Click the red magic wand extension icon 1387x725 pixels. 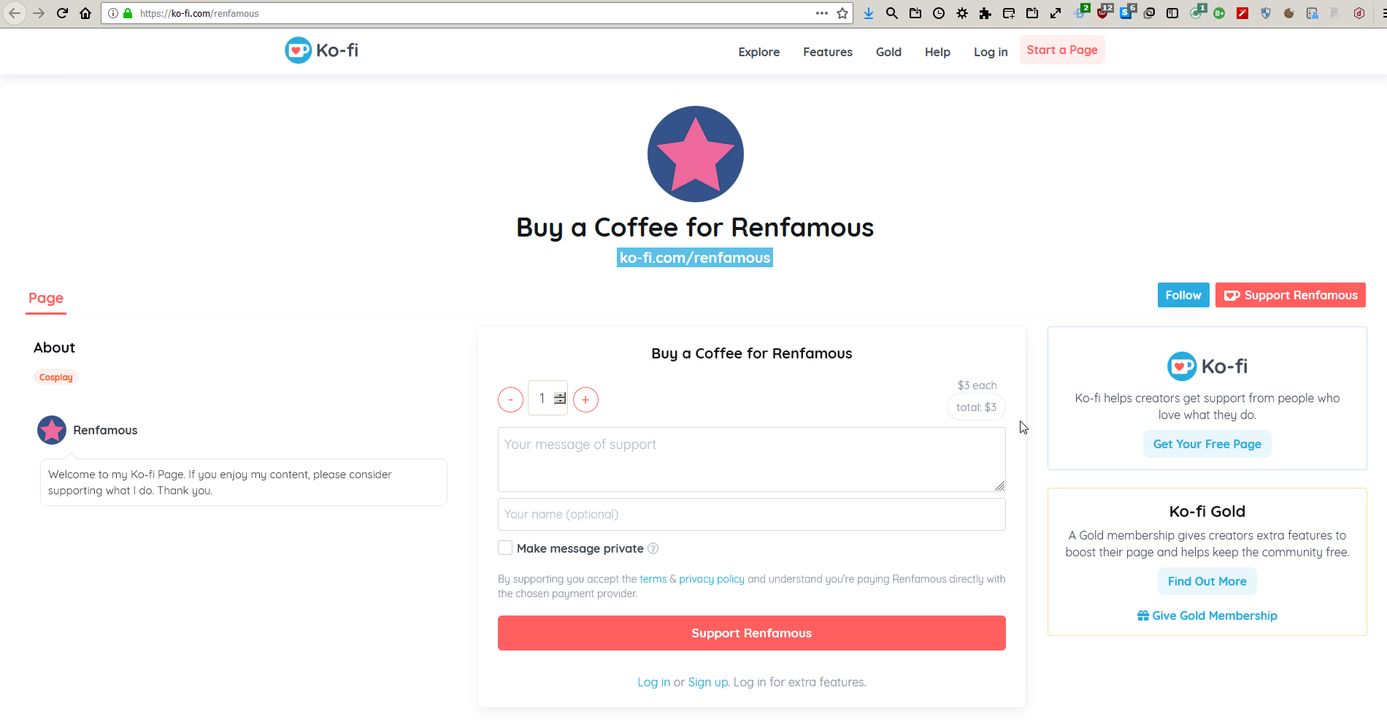(1242, 13)
